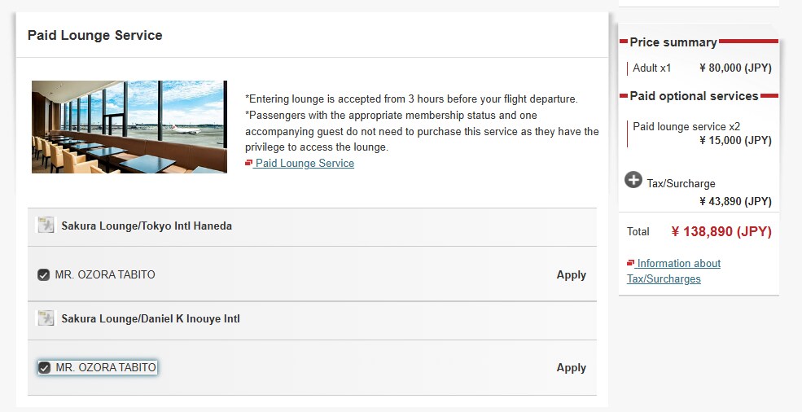
Task: Click the Tax/Surcharge label in Price summary
Action: [x=681, y=183]
